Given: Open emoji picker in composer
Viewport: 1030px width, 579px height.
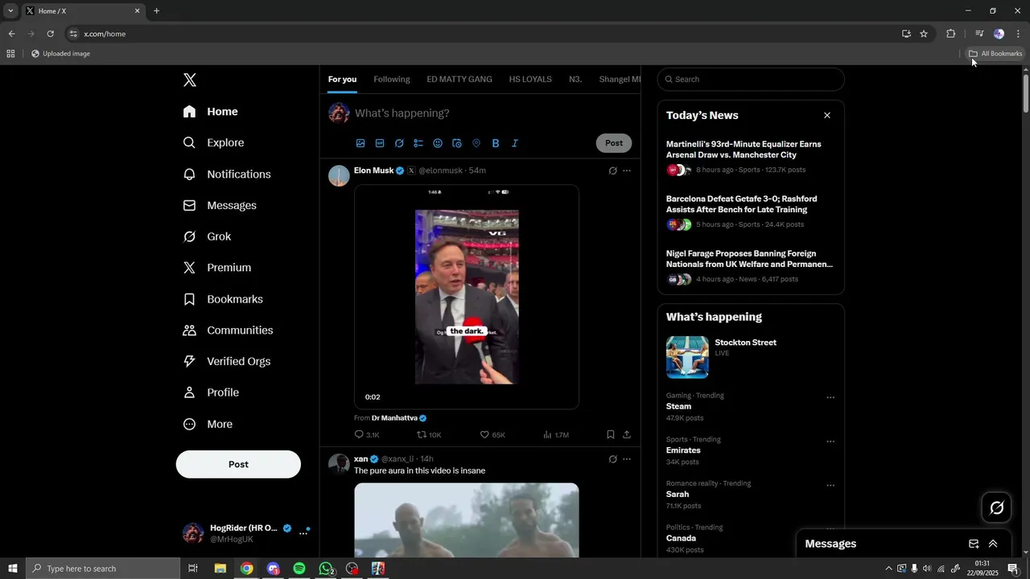Looking at the screenshot, I should (438, 143).
